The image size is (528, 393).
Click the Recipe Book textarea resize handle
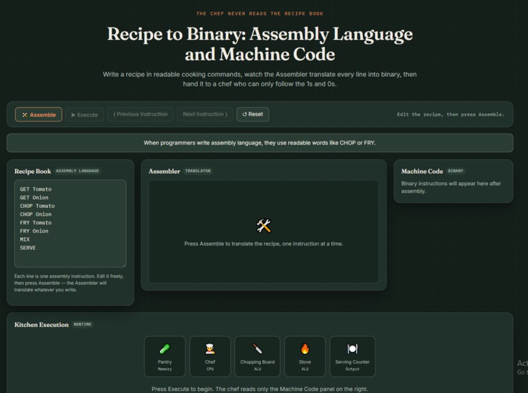123,265
